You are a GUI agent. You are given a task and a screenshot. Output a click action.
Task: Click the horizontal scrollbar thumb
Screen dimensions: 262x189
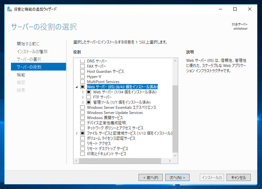pos(120,161)
